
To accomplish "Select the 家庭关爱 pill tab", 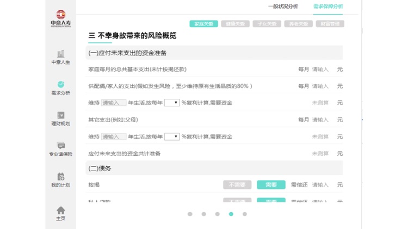I will click(204, 24).
